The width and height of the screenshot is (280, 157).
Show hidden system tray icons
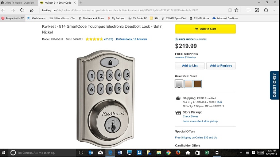coord(241,153)
